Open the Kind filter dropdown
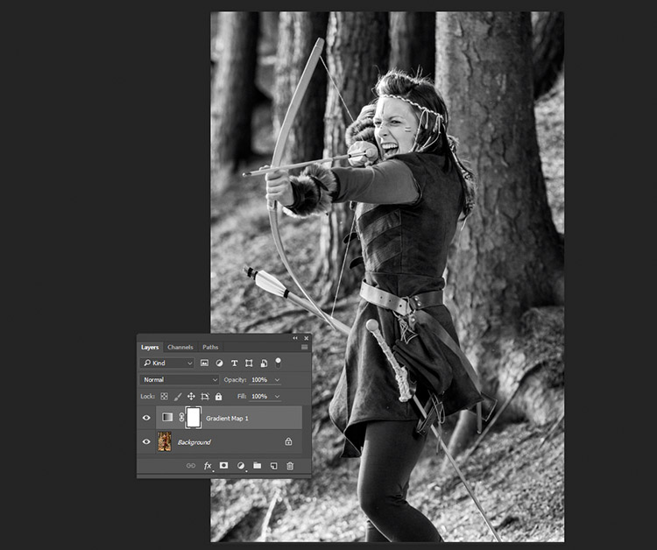Screen dimensions: 657x550 pyautogui.click(x=166, y=363)
